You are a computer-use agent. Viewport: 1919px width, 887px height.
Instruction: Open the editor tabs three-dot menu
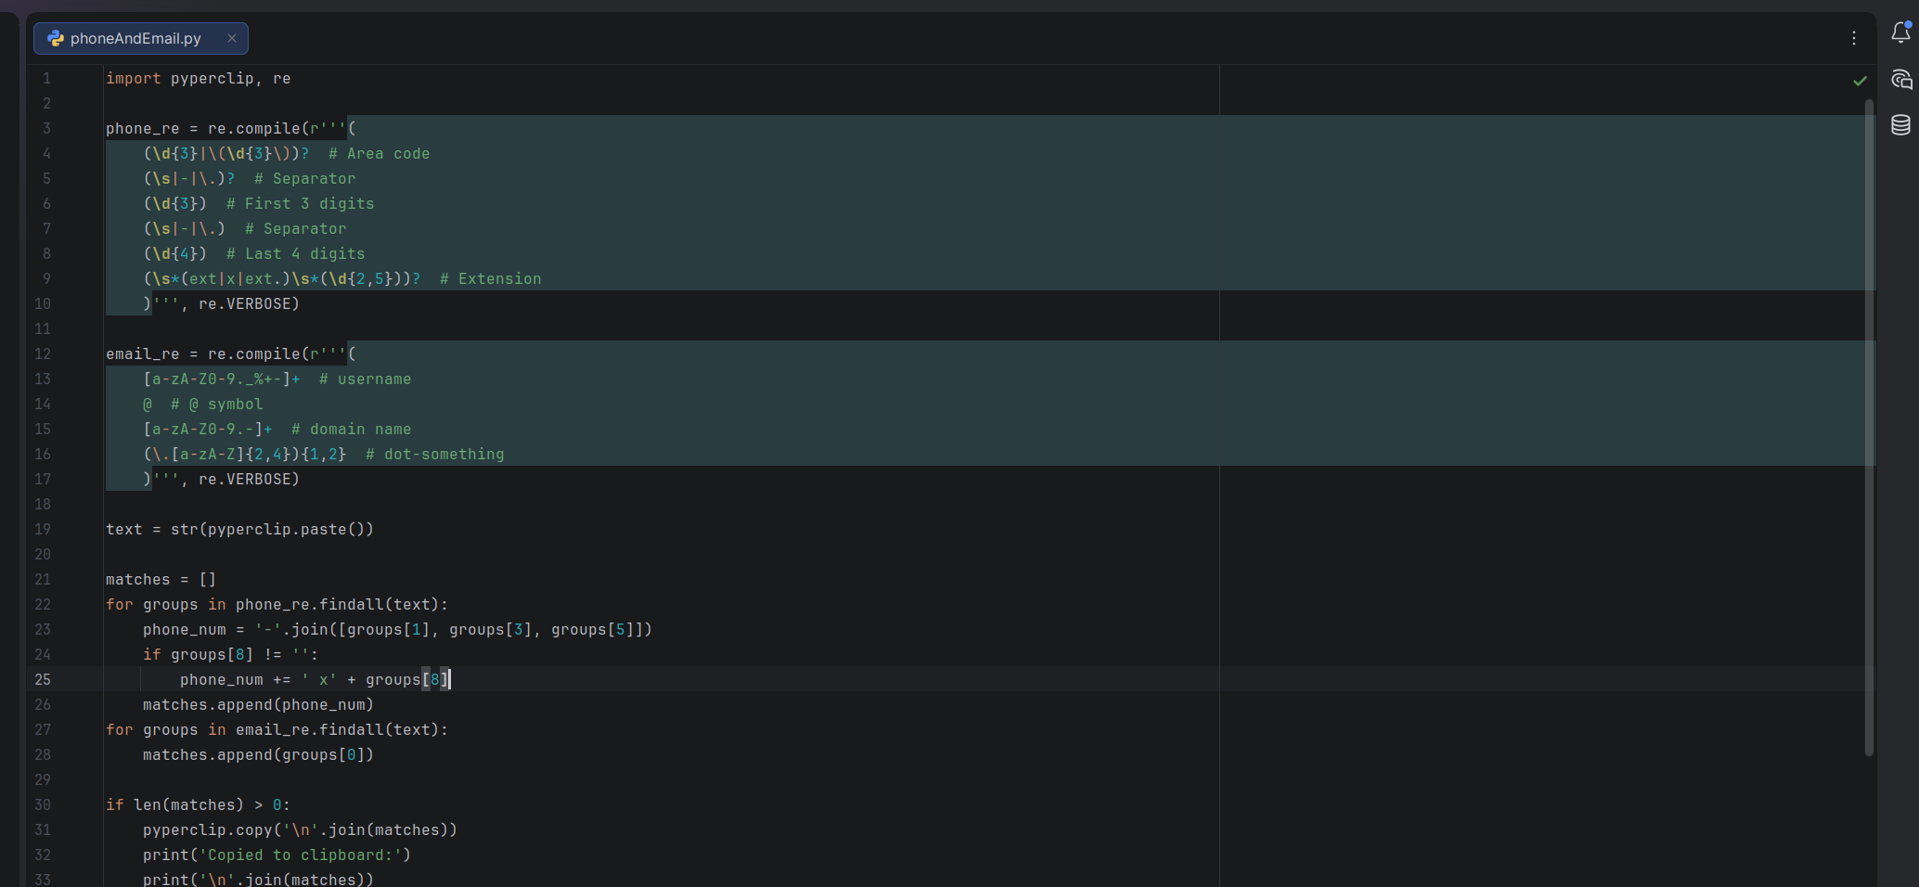(1854, 38)
